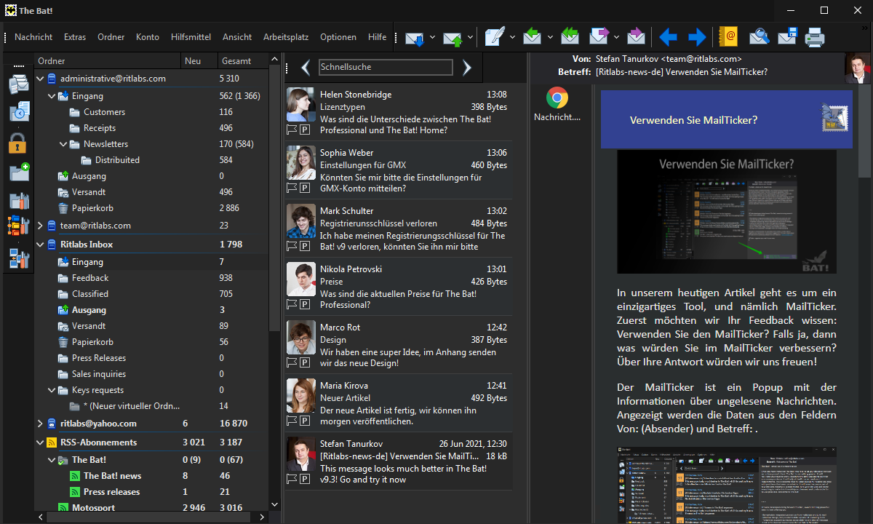Image resolution: width=873 pixels, height=524 pixels.
Task: Open the Get new mail dropdown arrow
Action: [432, 37]
